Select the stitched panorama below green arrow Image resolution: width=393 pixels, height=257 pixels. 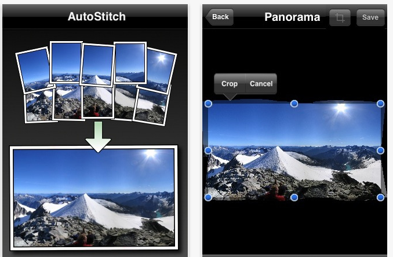94,197
